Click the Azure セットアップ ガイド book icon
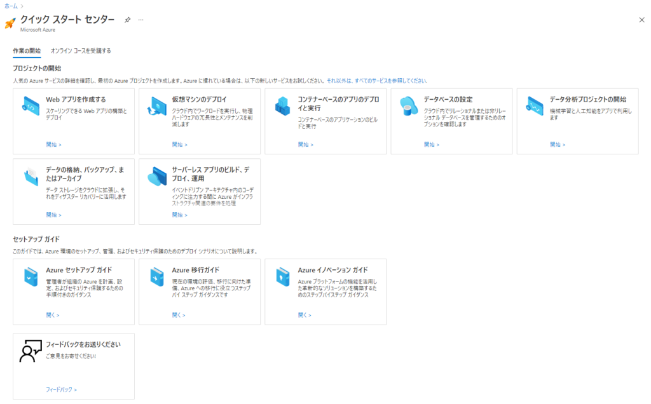Screen dimensions: 651x404 (x=31, y=277)
